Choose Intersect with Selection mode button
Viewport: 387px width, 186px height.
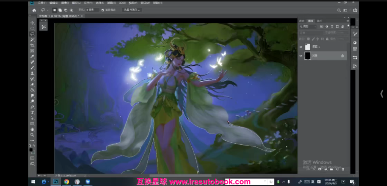click(71, 10)
